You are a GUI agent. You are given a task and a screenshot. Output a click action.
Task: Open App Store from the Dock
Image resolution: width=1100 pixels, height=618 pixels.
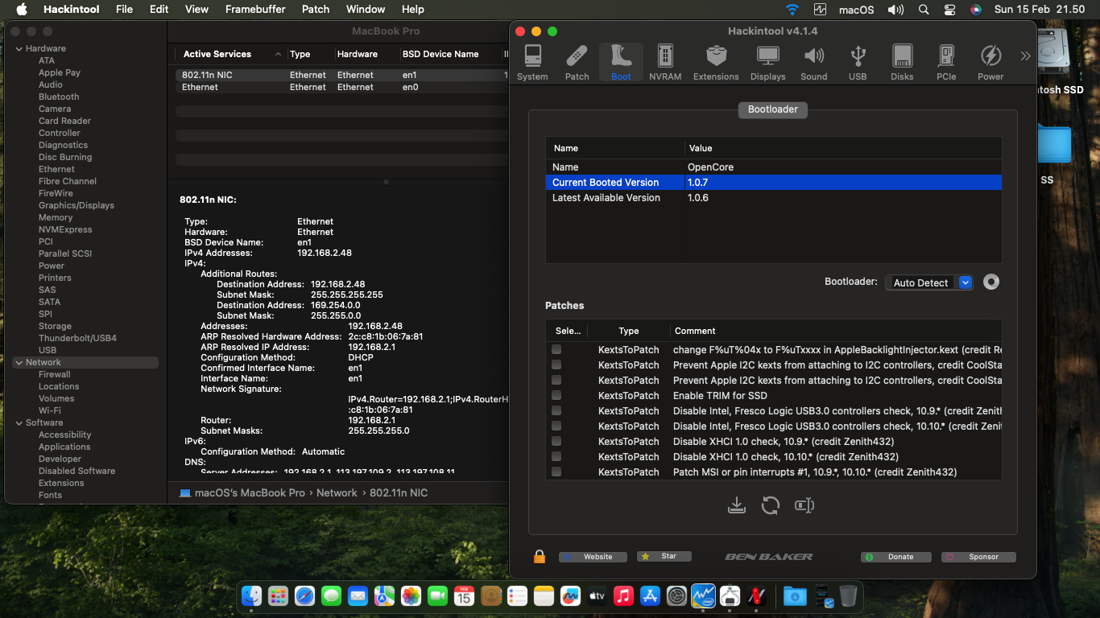click(x=650, y=596)
